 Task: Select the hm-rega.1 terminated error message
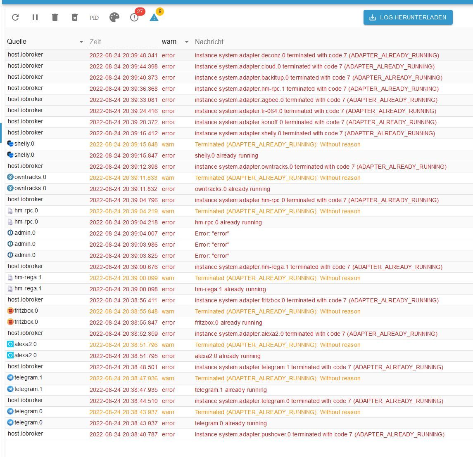pos(319,267)
